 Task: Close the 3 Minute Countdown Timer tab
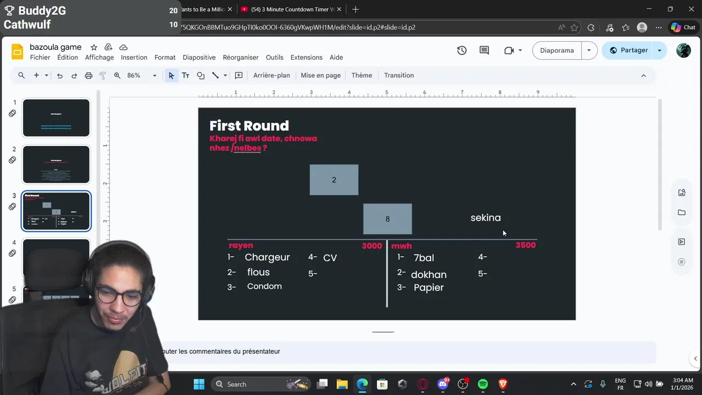pos(339,9)
